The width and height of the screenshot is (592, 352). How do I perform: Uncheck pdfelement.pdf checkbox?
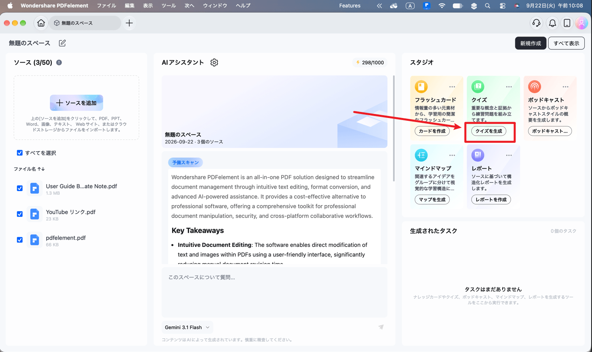(x=20, y=240)
